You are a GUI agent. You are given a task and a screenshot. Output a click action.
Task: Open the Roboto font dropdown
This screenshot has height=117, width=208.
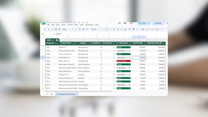(95, 29)
